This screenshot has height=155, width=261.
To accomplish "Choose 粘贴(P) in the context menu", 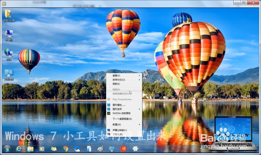I will tap(124, 89).
